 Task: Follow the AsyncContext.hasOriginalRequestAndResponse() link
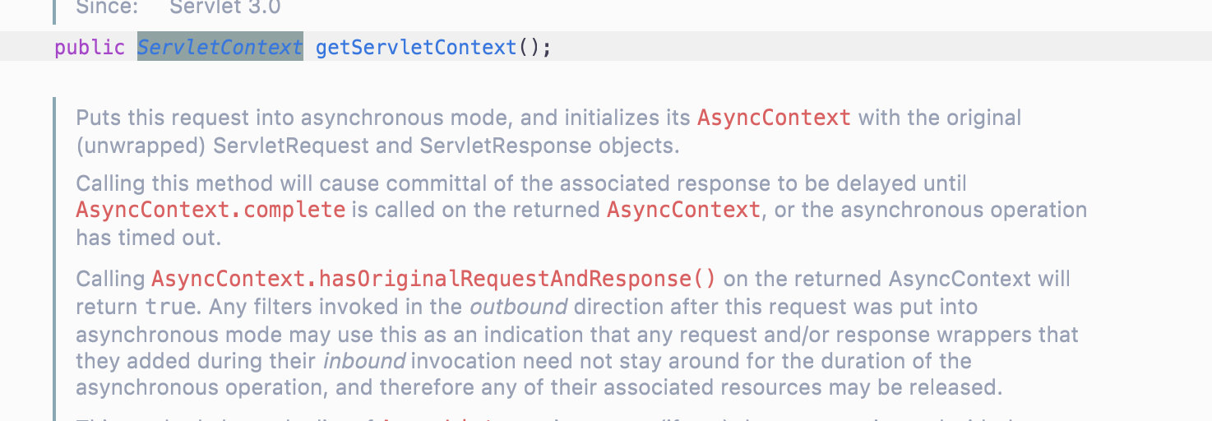[x=434, y=279]
